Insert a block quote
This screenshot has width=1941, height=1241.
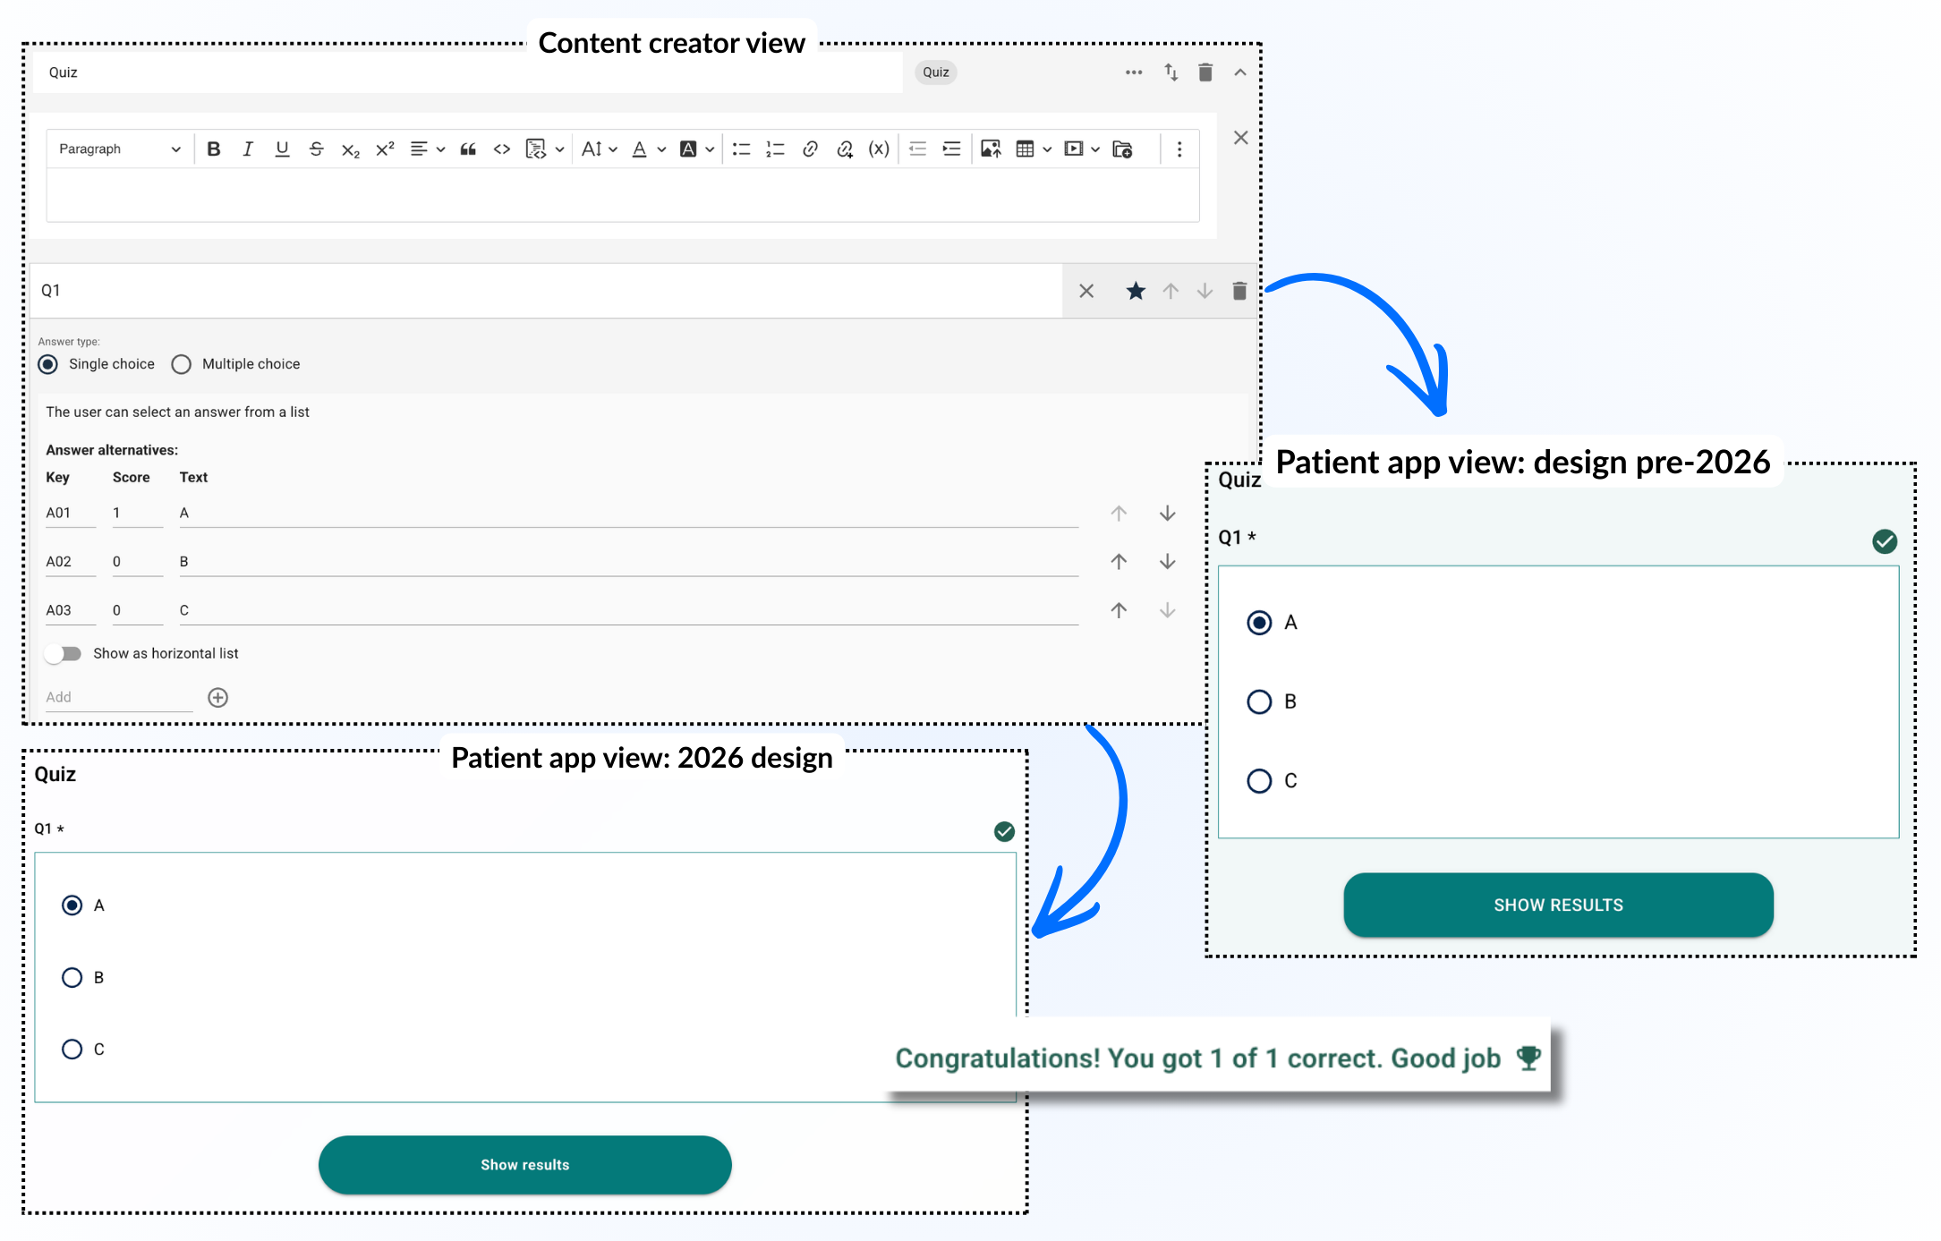click(467, 149)
